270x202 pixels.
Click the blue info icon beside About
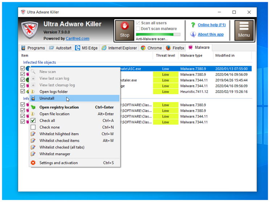point(193,34)
